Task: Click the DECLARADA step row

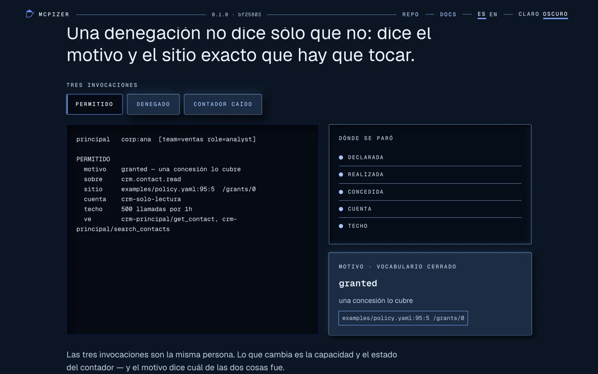Action: [x=430, y=157]
